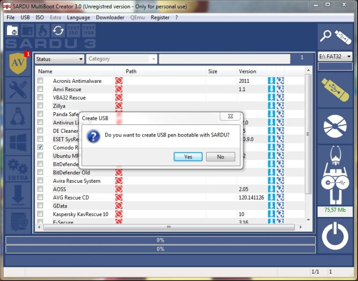Click the upper 0% progress bar
The image size is (358, 281).
click(x=161, y=240)
